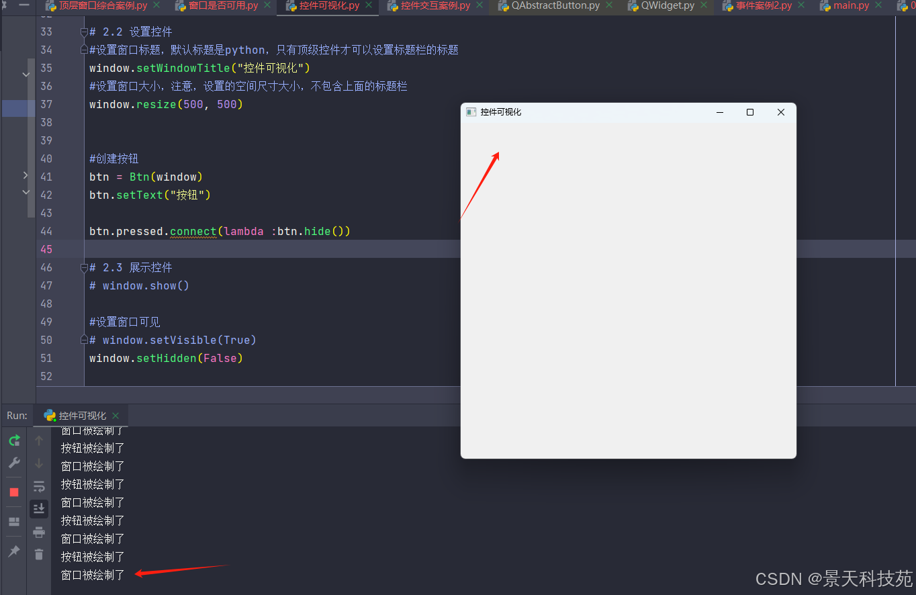Stop the running process with red square
The width and height of the screenshot is (916, 595).
point(14,492)
